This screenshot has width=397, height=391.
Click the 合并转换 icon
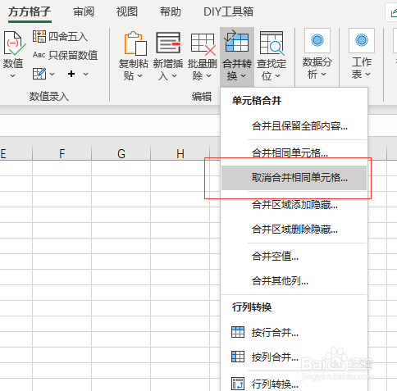(236, 41)
